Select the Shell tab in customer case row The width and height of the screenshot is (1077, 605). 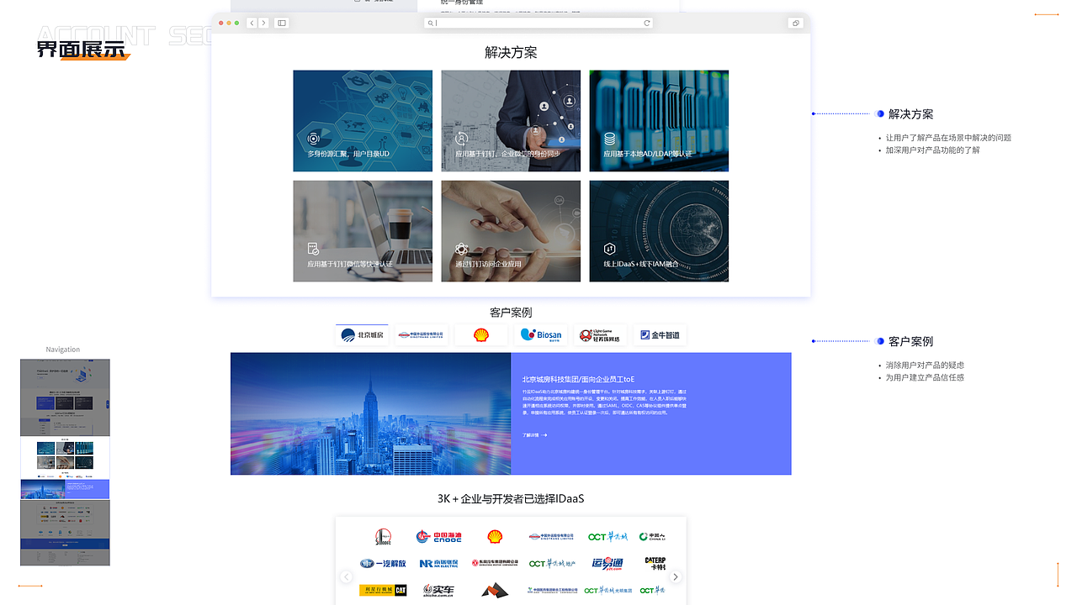[x=481, y=334]
